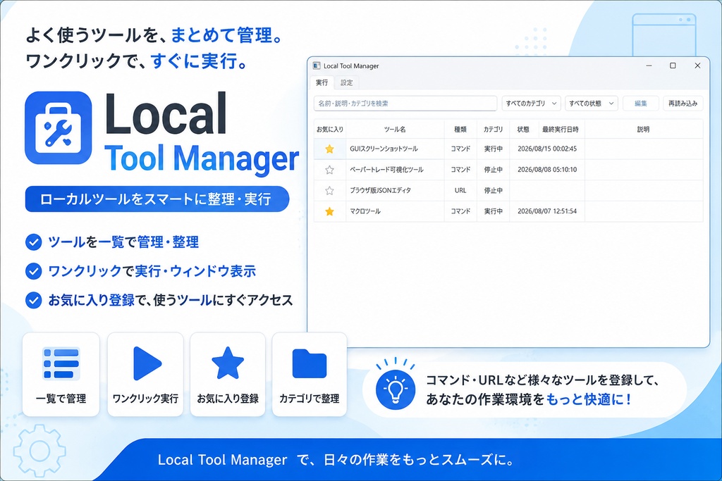Image resolution: width=722 pixels, height=481 pixels.
Task: Toggle favorite star for GUIスクリーンショットツール
Action: point(330,149)
